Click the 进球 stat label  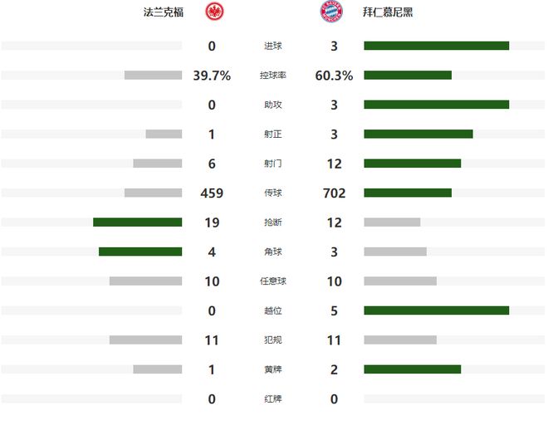pyautogui.click(x=272, y=46)
